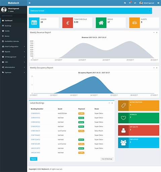Remove the Weekly Occupancy Report panel
The height and width of the screenshot is (172, 161).
157,68
